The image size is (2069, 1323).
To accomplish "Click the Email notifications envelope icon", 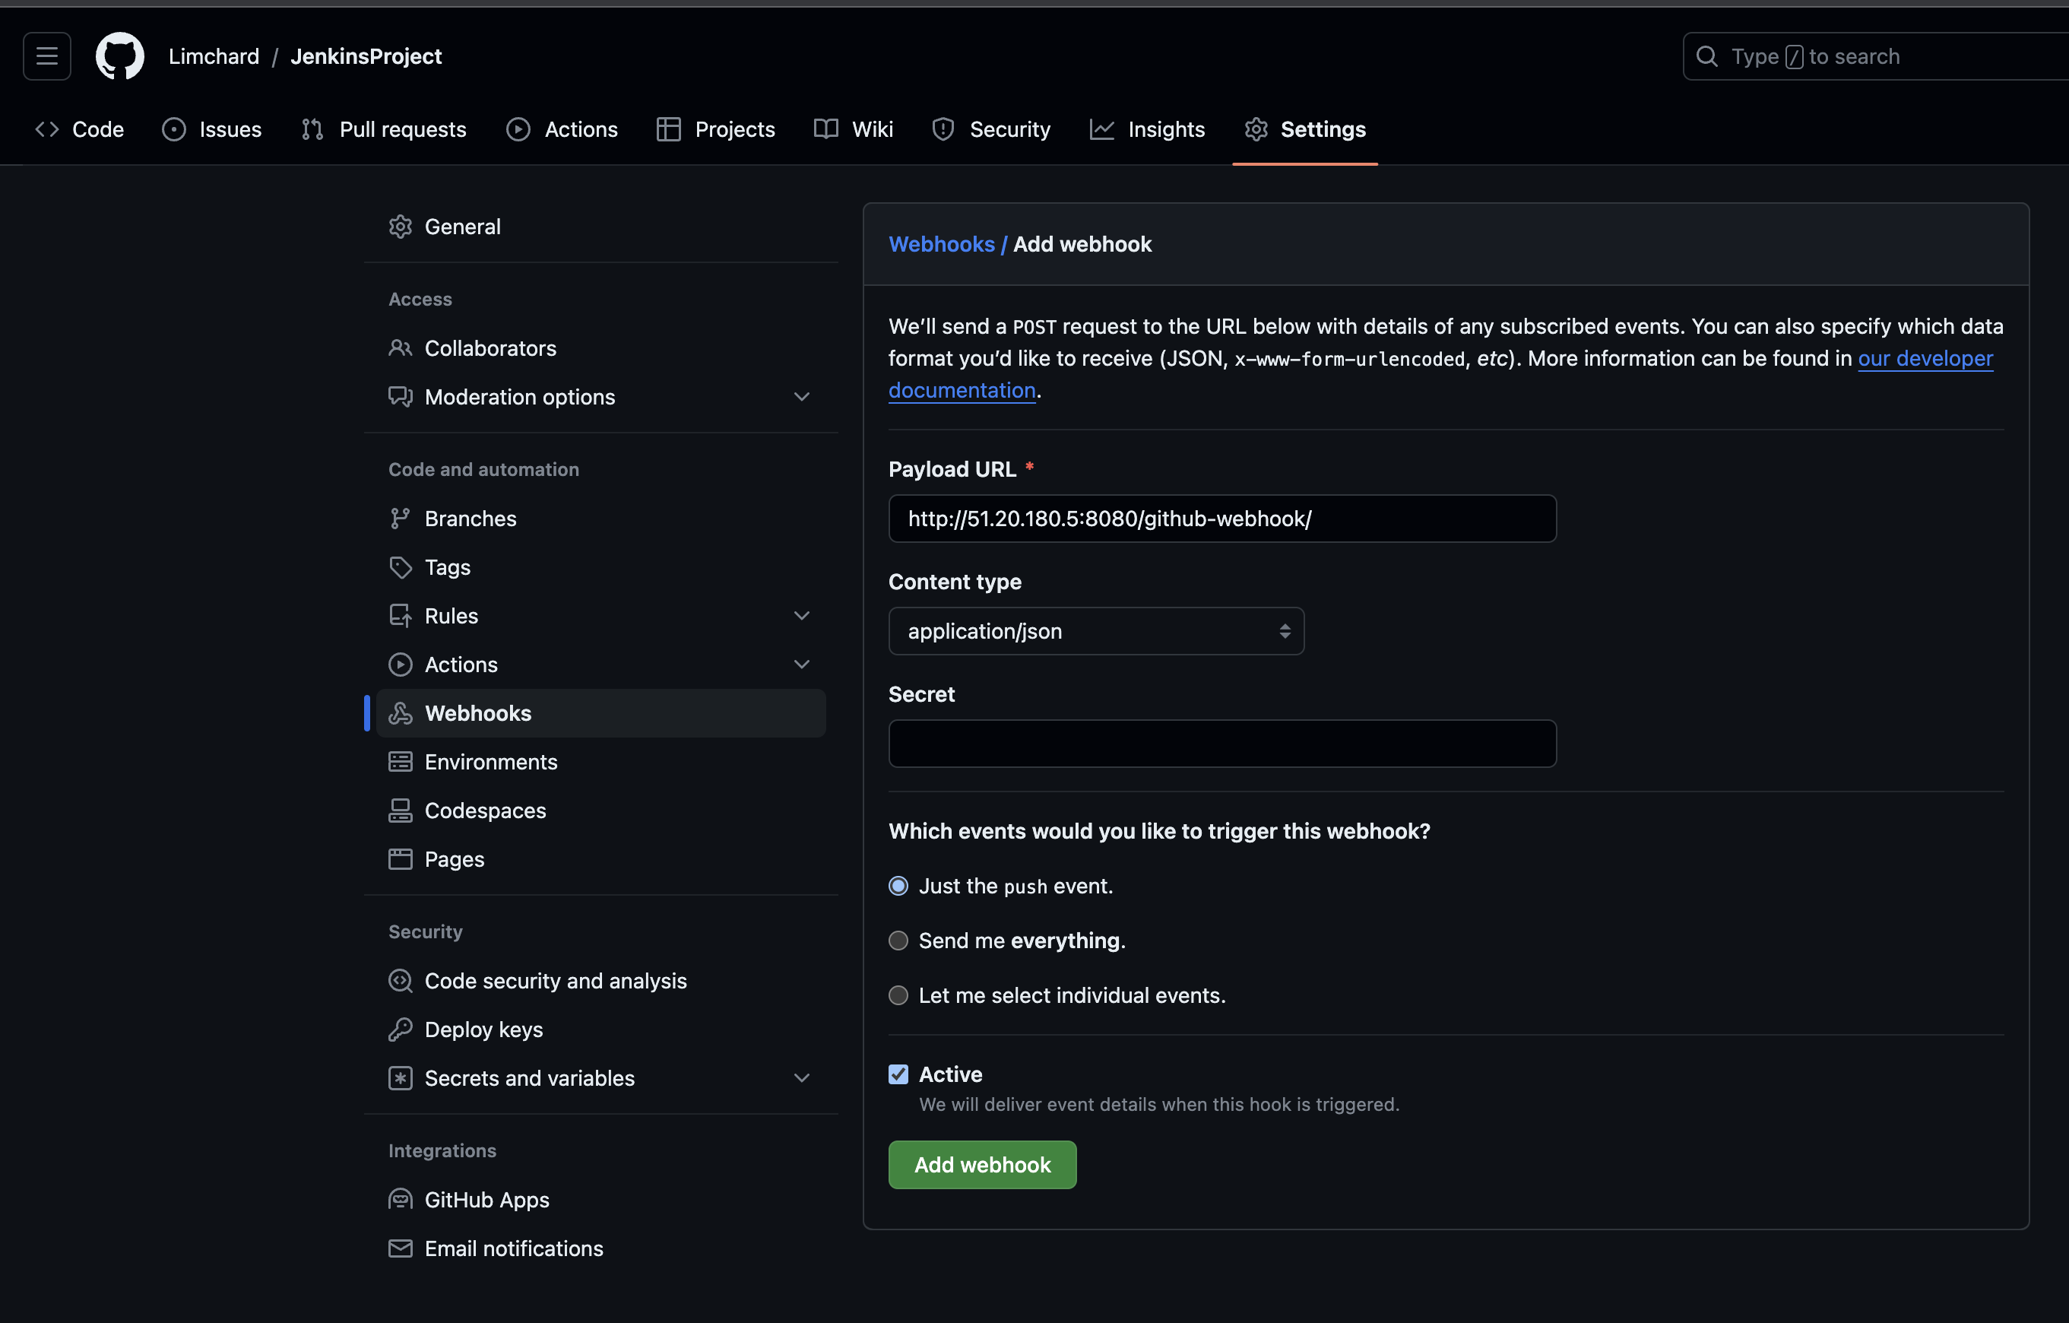I will 400,1248.
